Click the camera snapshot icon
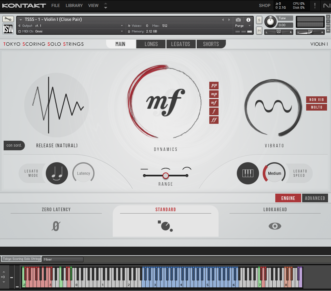331x291 pixels. click(x=238, y=20)
